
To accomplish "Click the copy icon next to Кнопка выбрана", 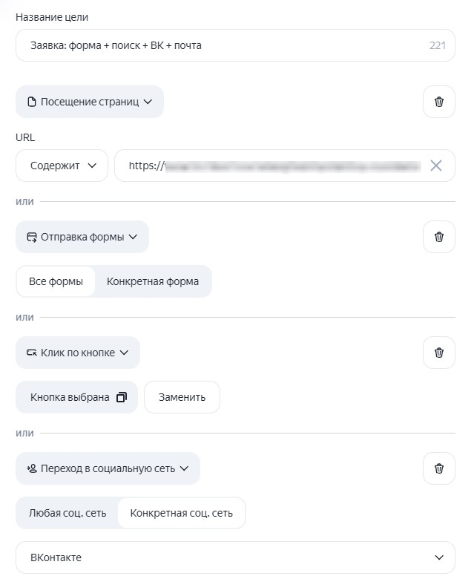I will pyautogui.click(x=122, y=397).
